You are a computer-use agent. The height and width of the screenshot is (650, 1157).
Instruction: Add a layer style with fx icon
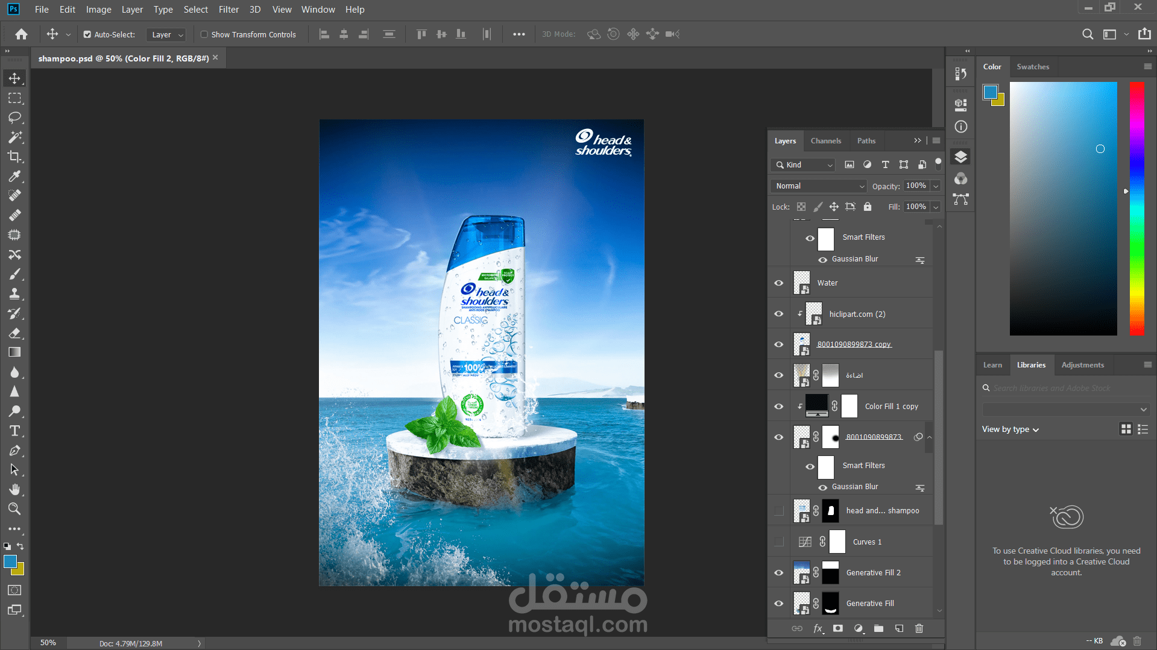point(818,628)
